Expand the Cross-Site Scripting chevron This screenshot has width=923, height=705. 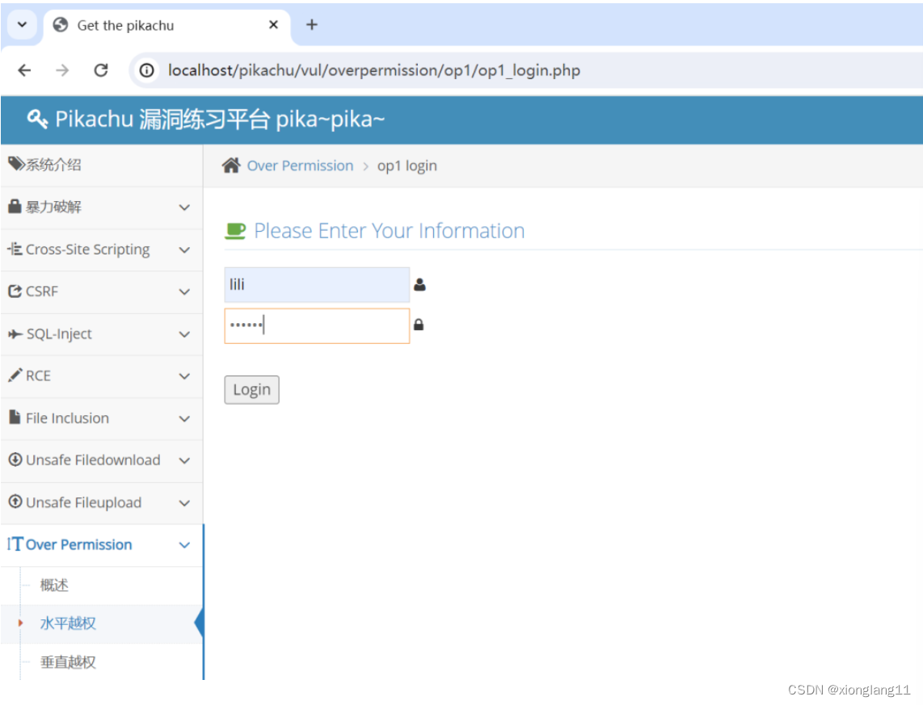coord(184,250)
